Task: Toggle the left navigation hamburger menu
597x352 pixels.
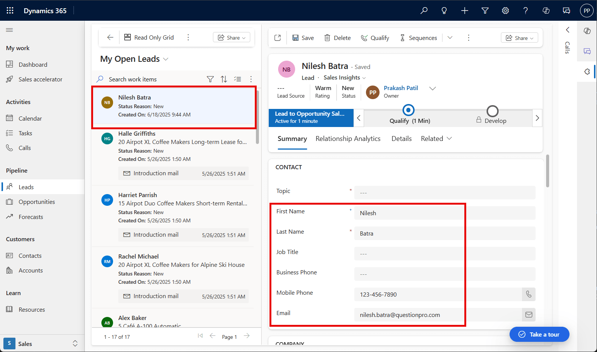Action: point(9,30)
